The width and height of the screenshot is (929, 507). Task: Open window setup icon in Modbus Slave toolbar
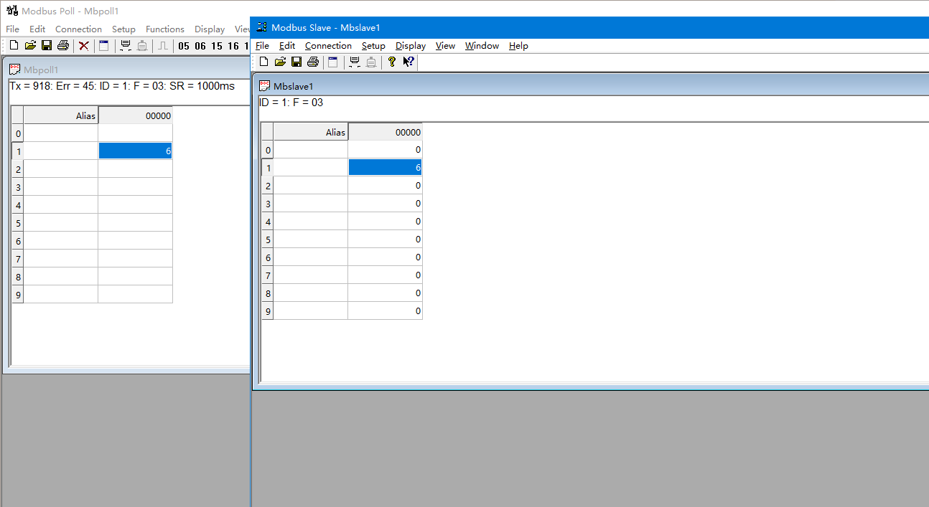[x=333, y=62]
